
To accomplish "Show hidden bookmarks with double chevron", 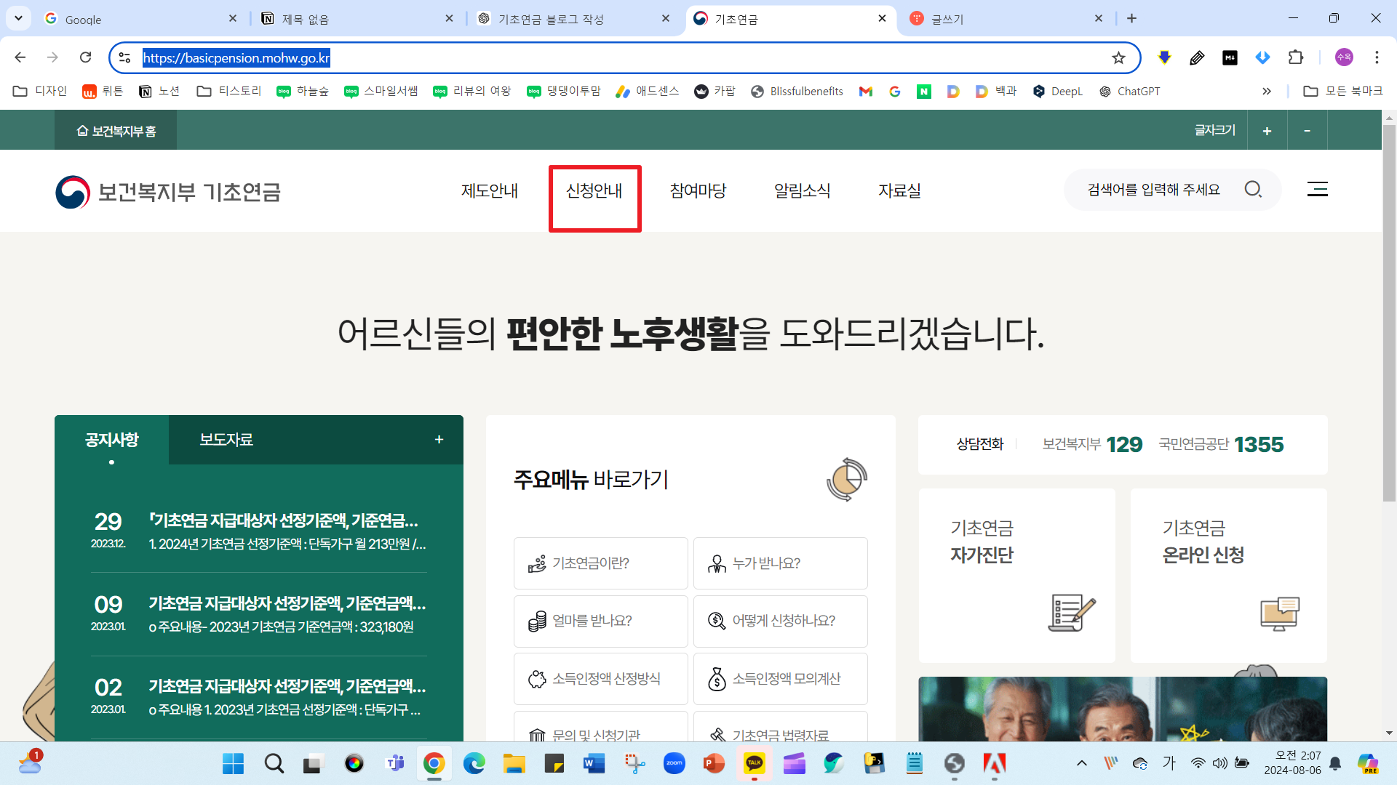I will coord(1266,92).
